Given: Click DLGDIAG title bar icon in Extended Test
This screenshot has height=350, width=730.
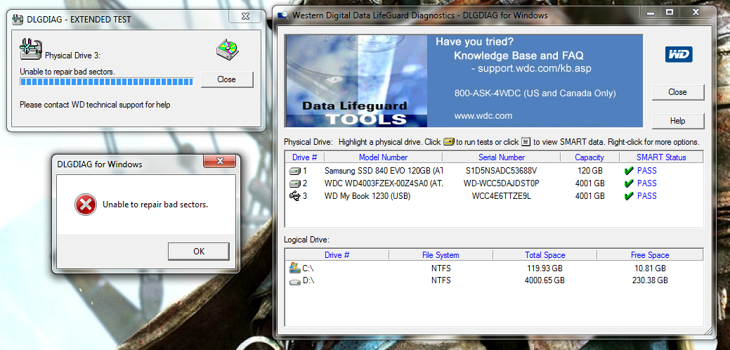Looking at the screenshot, I should [x=18, y=20].
